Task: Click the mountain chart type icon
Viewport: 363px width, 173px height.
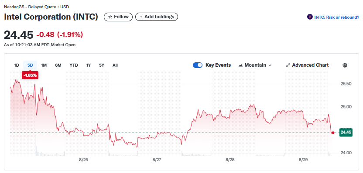Action: coord(241,65)
